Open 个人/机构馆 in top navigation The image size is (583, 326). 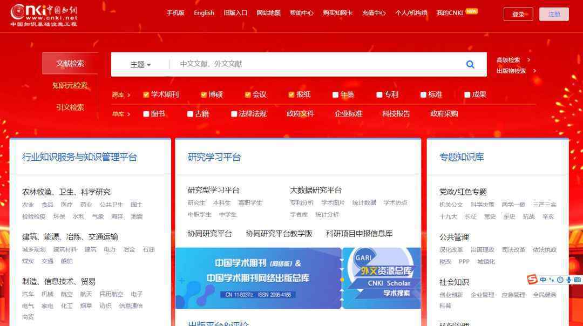tap(411, 13)
